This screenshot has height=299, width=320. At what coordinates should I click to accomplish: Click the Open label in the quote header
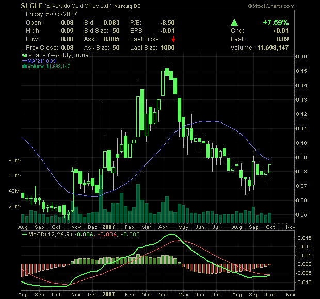[34, 22]
